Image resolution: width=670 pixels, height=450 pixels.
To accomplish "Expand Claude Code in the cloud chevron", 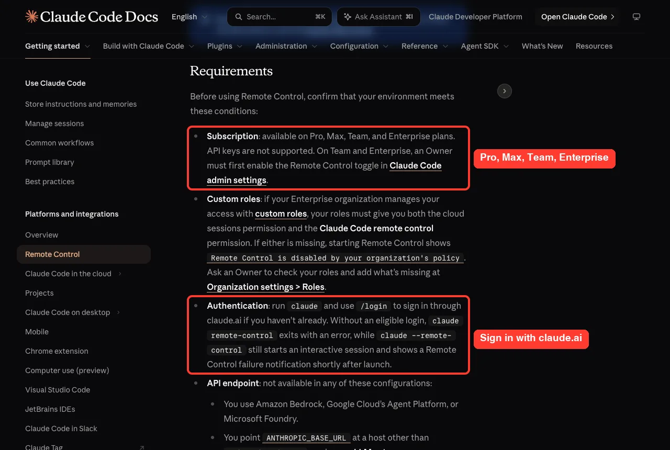I will click(x=120, y=274).
